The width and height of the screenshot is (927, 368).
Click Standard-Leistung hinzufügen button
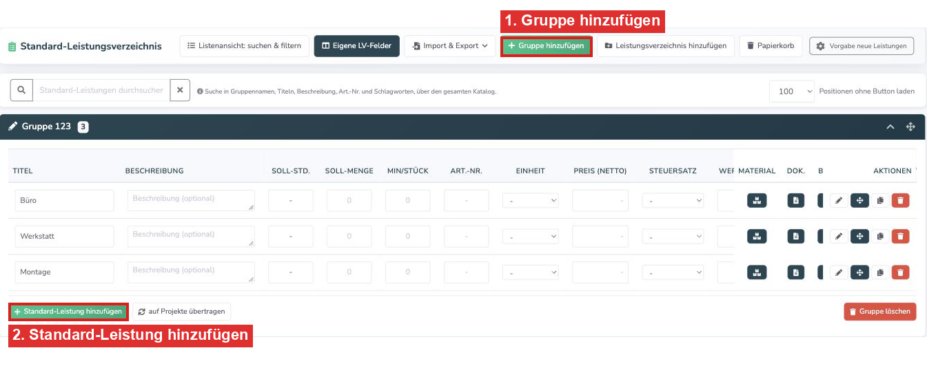tap(68, 312)
